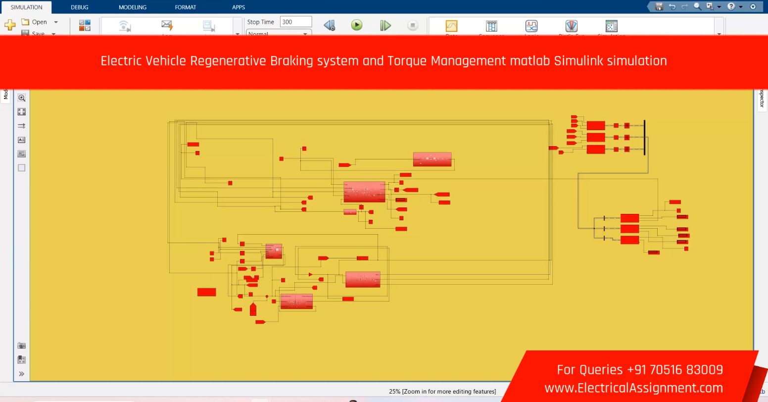Click the Step Back simulation icon
Image resolution: width=768 pixels, height=402 pixels.
[329, 25]
